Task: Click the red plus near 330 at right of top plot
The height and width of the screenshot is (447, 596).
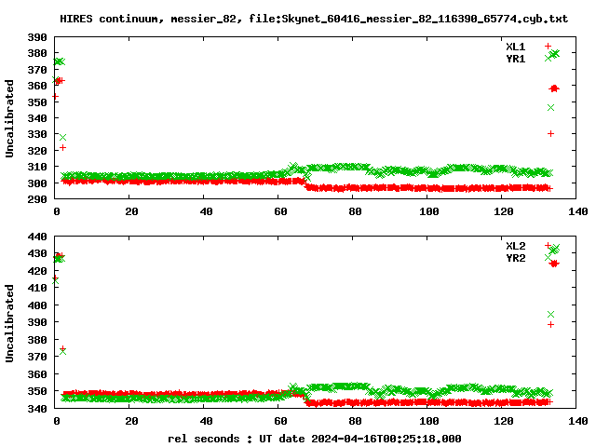Action: click(550, 134)
